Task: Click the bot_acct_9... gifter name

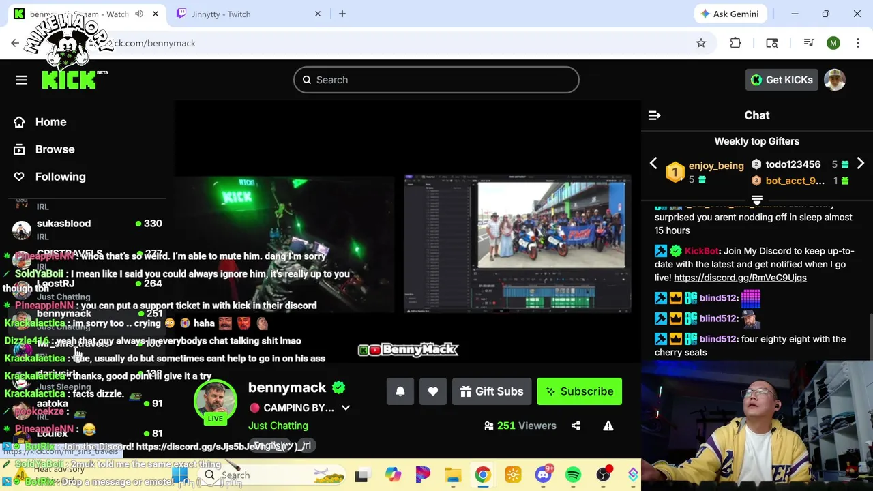Action: (x=795, y=181)
